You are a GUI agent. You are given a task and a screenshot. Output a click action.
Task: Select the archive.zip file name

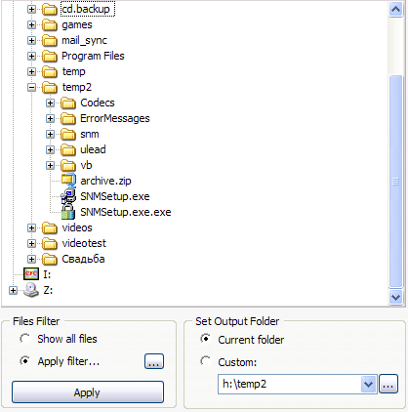(x=105, y=181)
